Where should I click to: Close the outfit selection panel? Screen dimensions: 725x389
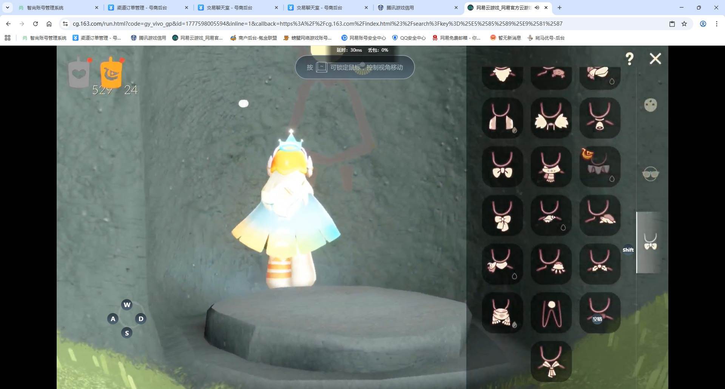pos(655,58)
